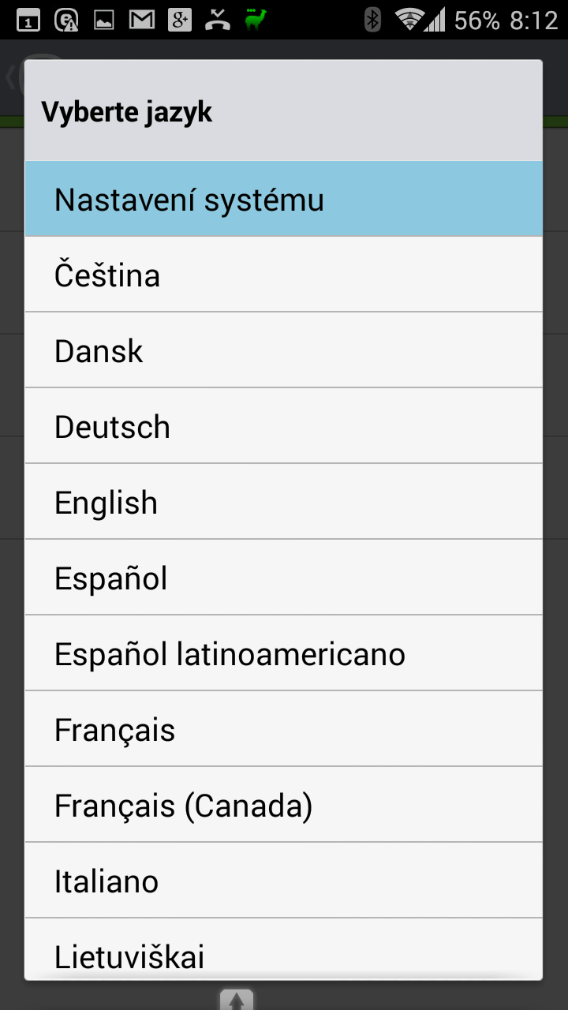
Task: Pick Français language
Action: tap(284, 729)
